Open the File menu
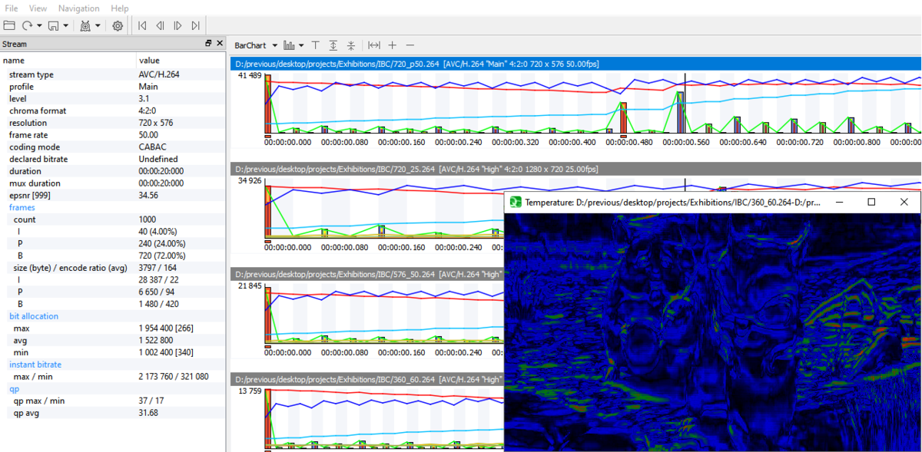Image resolution: width=922 pixels, height=452 pixels. [12, 8]
